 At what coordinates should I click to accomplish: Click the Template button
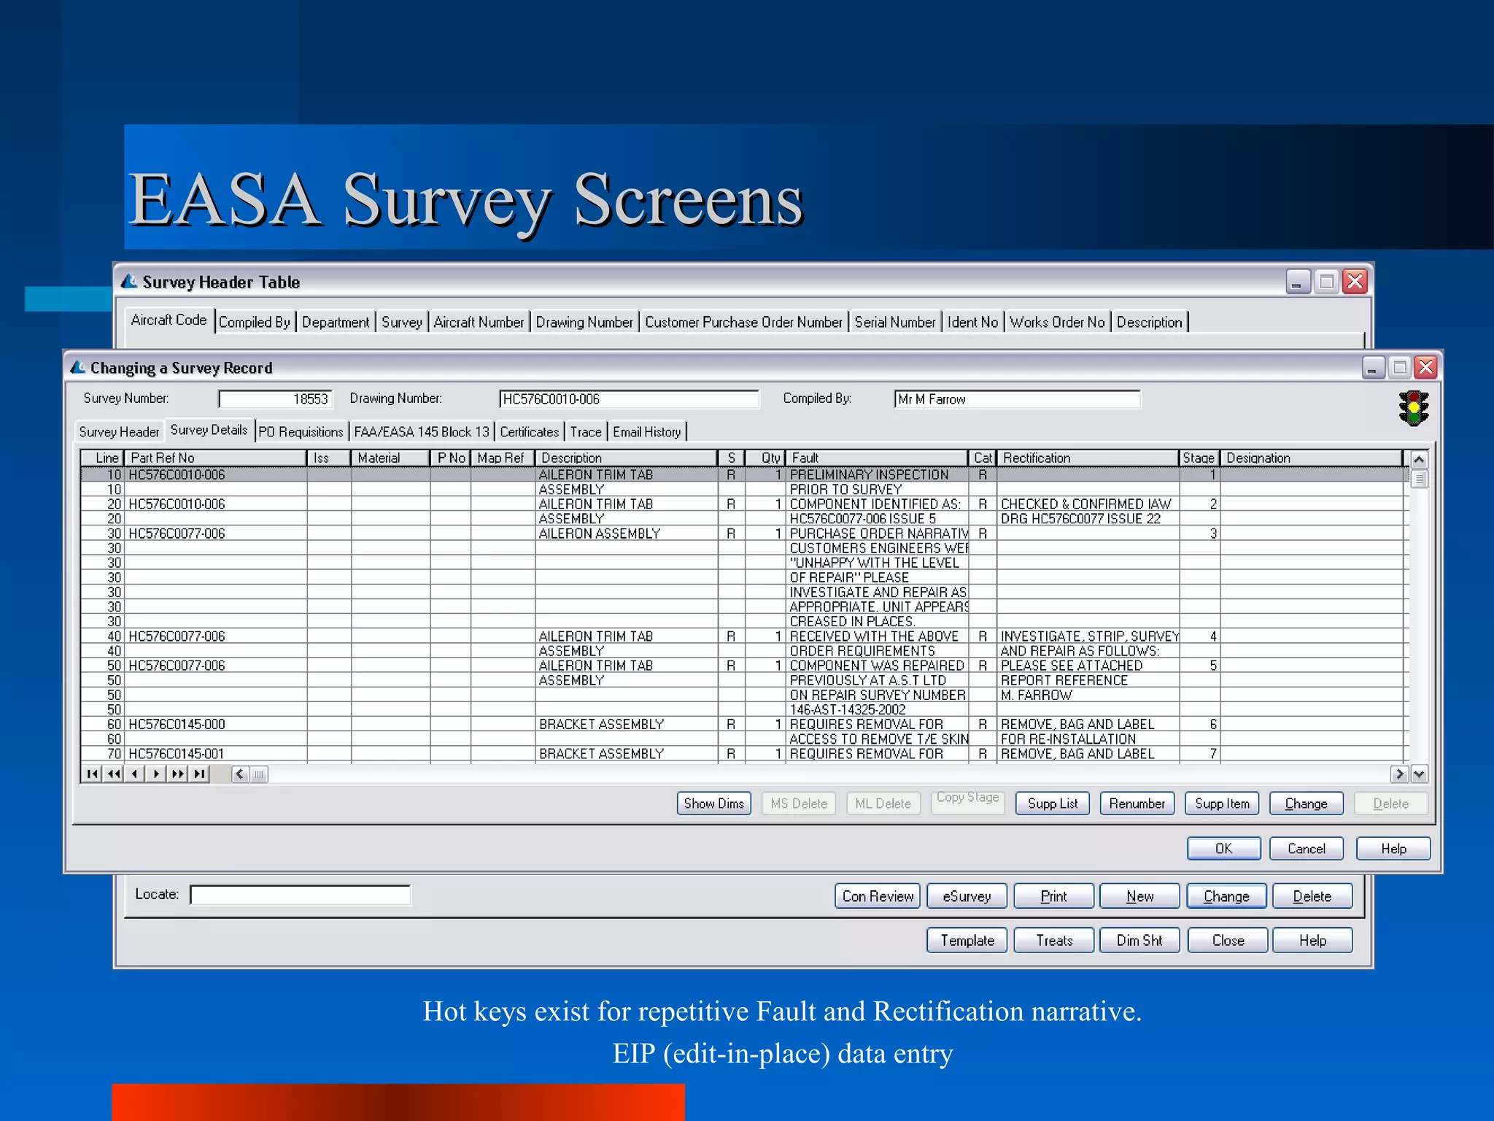click(x=967, y=941)
